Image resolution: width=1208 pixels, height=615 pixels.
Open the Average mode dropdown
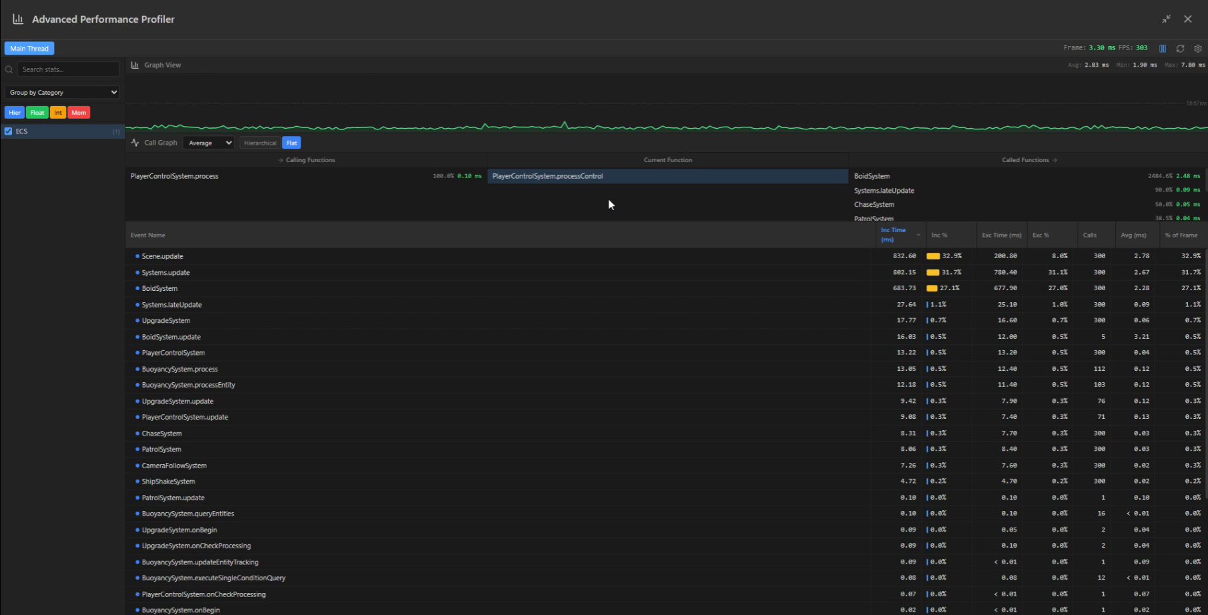(x=208, y=142)
